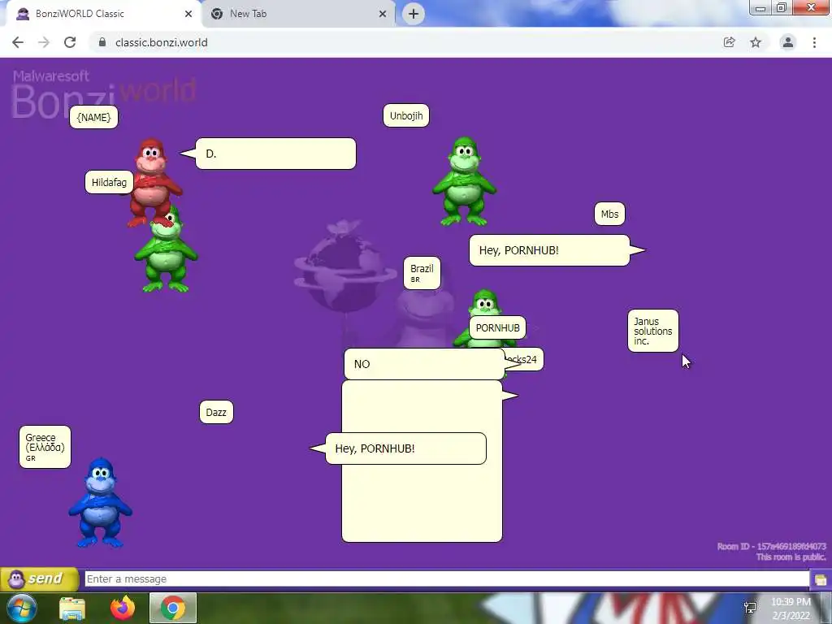Click the Hey, PORNHUB! bubble under Mbs
Screen dimensions: 832x624
tap(549, 250)
